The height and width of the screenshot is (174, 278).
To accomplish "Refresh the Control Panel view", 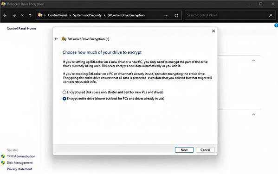I will (x=176, y=15).
